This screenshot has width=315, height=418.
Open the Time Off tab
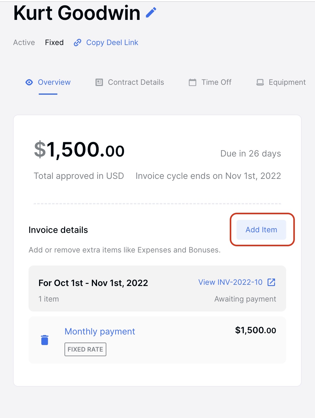click(216, 82)
